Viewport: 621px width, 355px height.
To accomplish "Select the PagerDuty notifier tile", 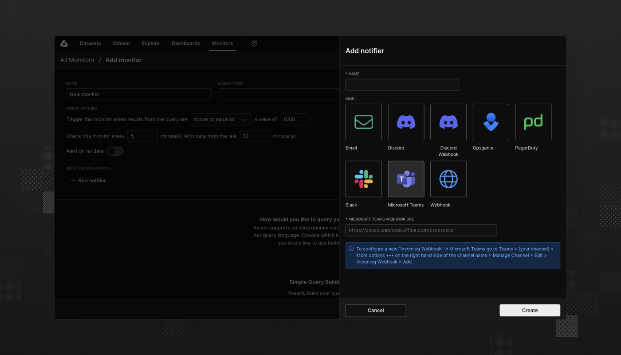I will 533,122.
